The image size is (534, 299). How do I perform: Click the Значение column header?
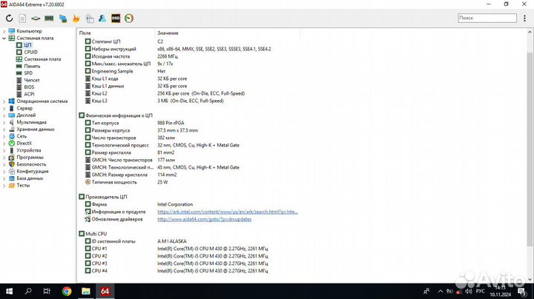point(168,33)
